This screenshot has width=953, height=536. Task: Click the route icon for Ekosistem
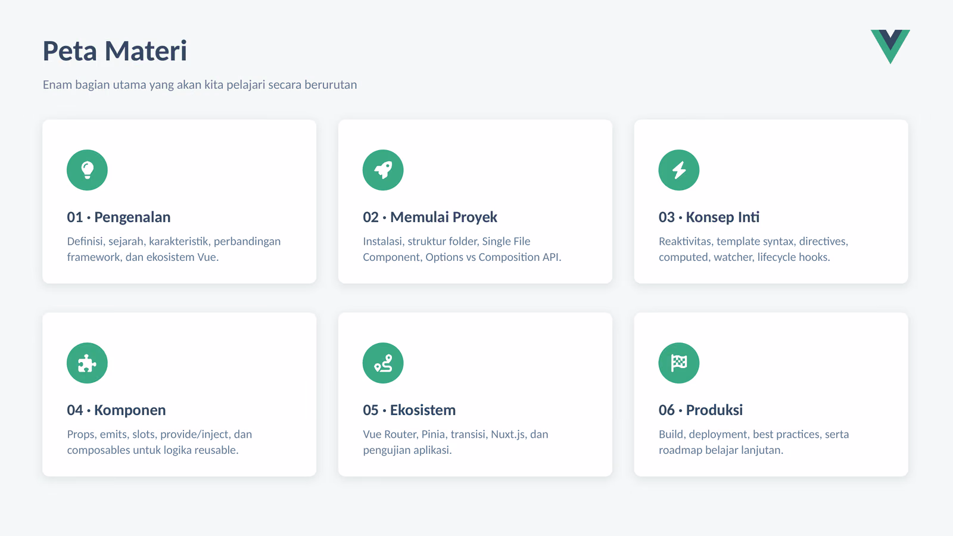383,363
